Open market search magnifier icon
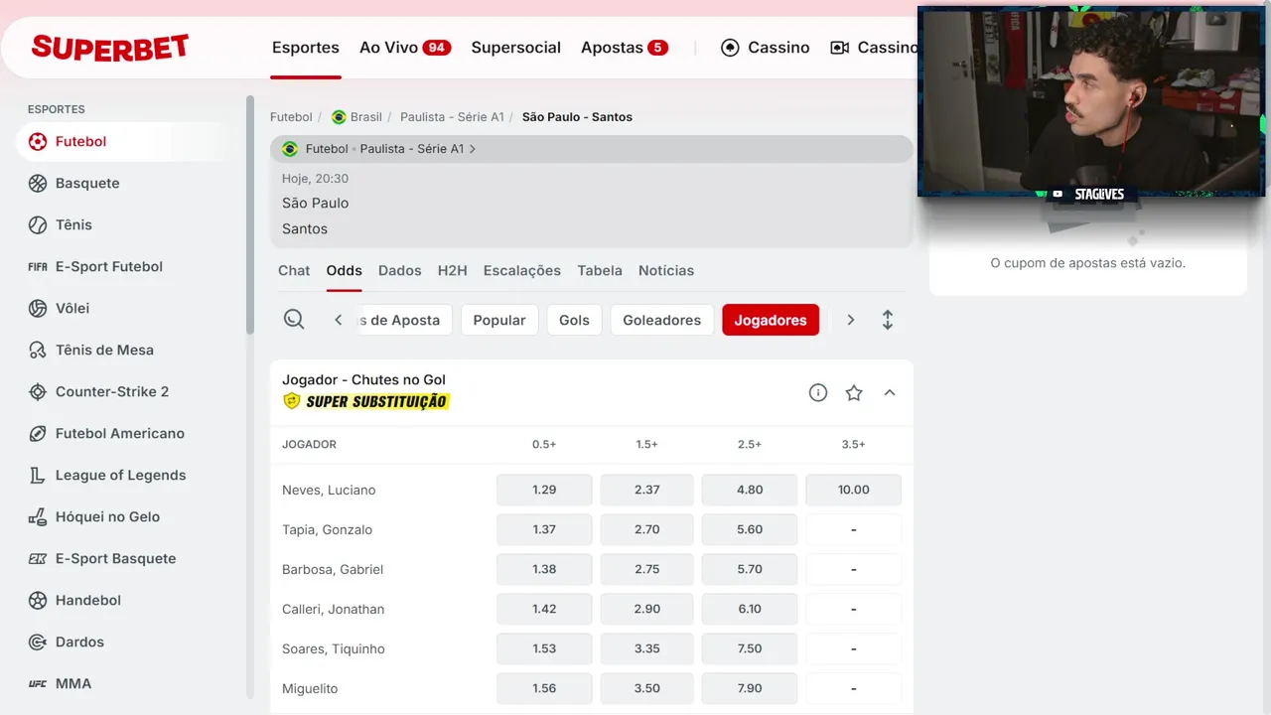The width and height of the screenshot is (1271, 715). [x=294, y=319]
